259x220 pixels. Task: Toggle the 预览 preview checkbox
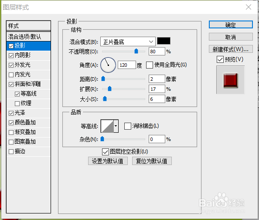click(220, 59)
